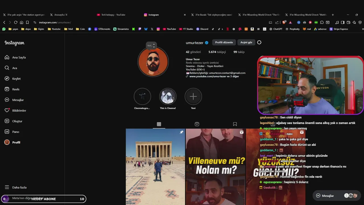Close the Instagram browser tab

(185, 15)
